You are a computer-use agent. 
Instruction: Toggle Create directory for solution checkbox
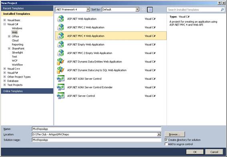[166, 140]
